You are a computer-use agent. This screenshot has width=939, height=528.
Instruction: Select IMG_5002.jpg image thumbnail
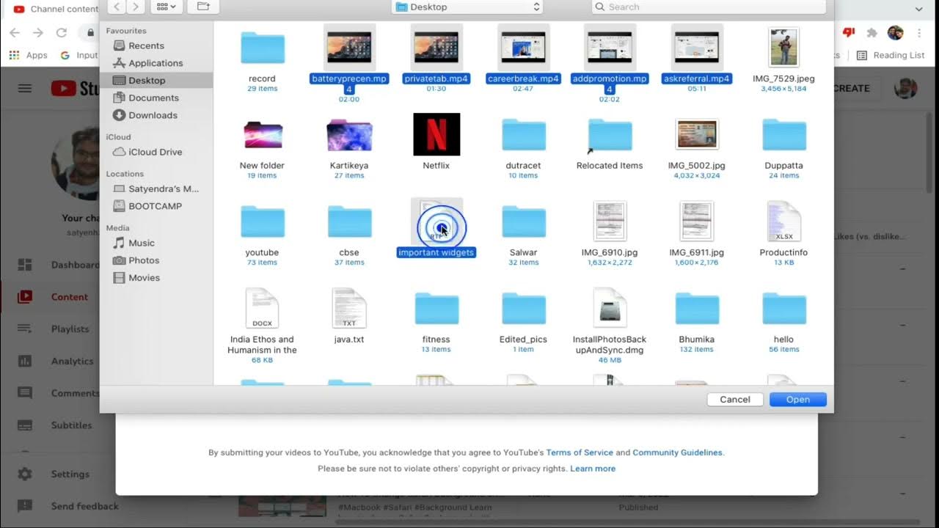point(697,135)
